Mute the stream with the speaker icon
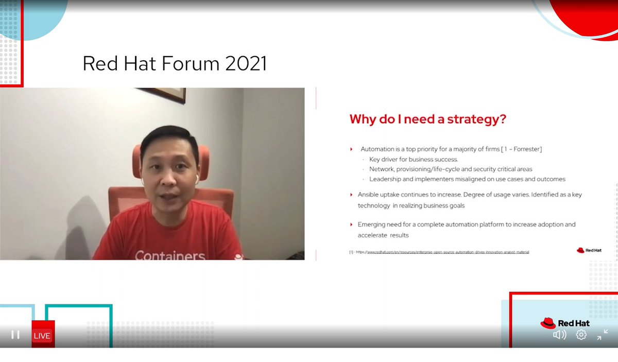This screenshot has width=618, height=362. click(559, 335)
